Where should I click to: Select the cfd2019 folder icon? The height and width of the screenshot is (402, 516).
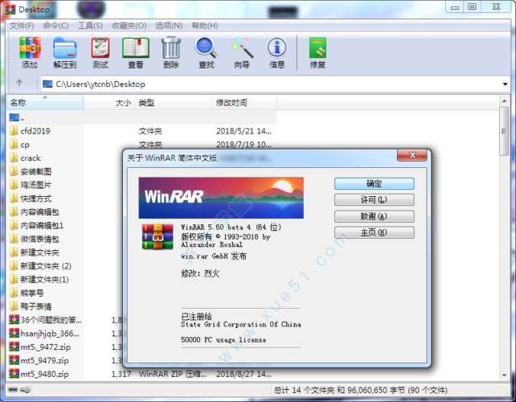click(x=14, y=131)
